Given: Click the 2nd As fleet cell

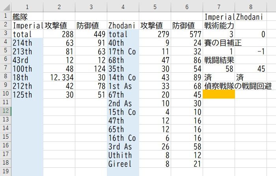Looking at the screenshot, I should pyautogui.click(x=123, y=103).
